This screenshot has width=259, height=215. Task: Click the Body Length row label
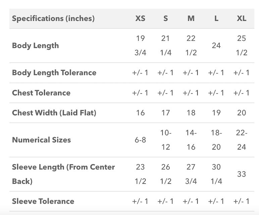35,45
